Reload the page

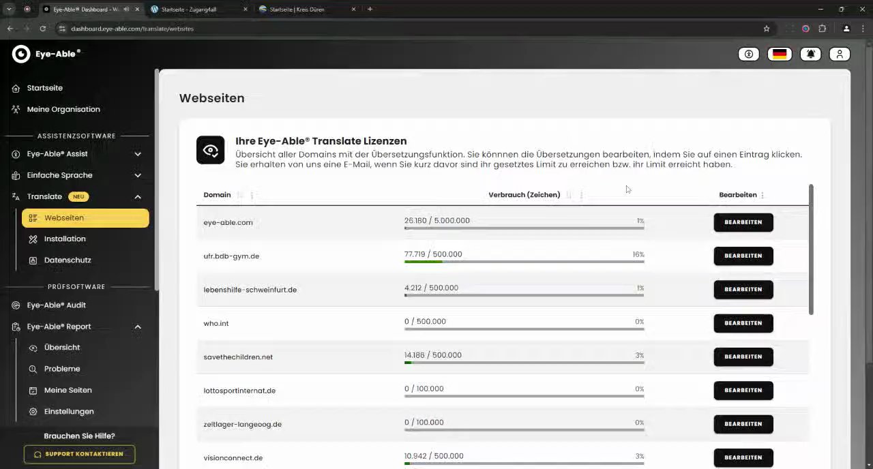click(42, 29)
